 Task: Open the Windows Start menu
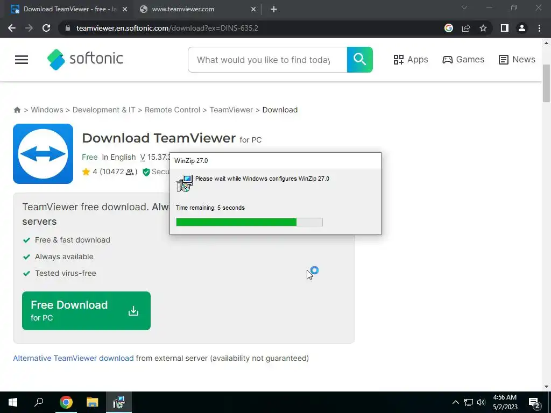click(13, 402)
